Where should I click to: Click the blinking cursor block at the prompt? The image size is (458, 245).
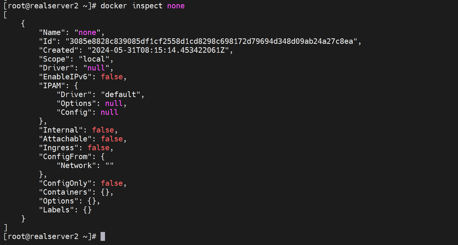pyautogui.click(x=103, y=236)
